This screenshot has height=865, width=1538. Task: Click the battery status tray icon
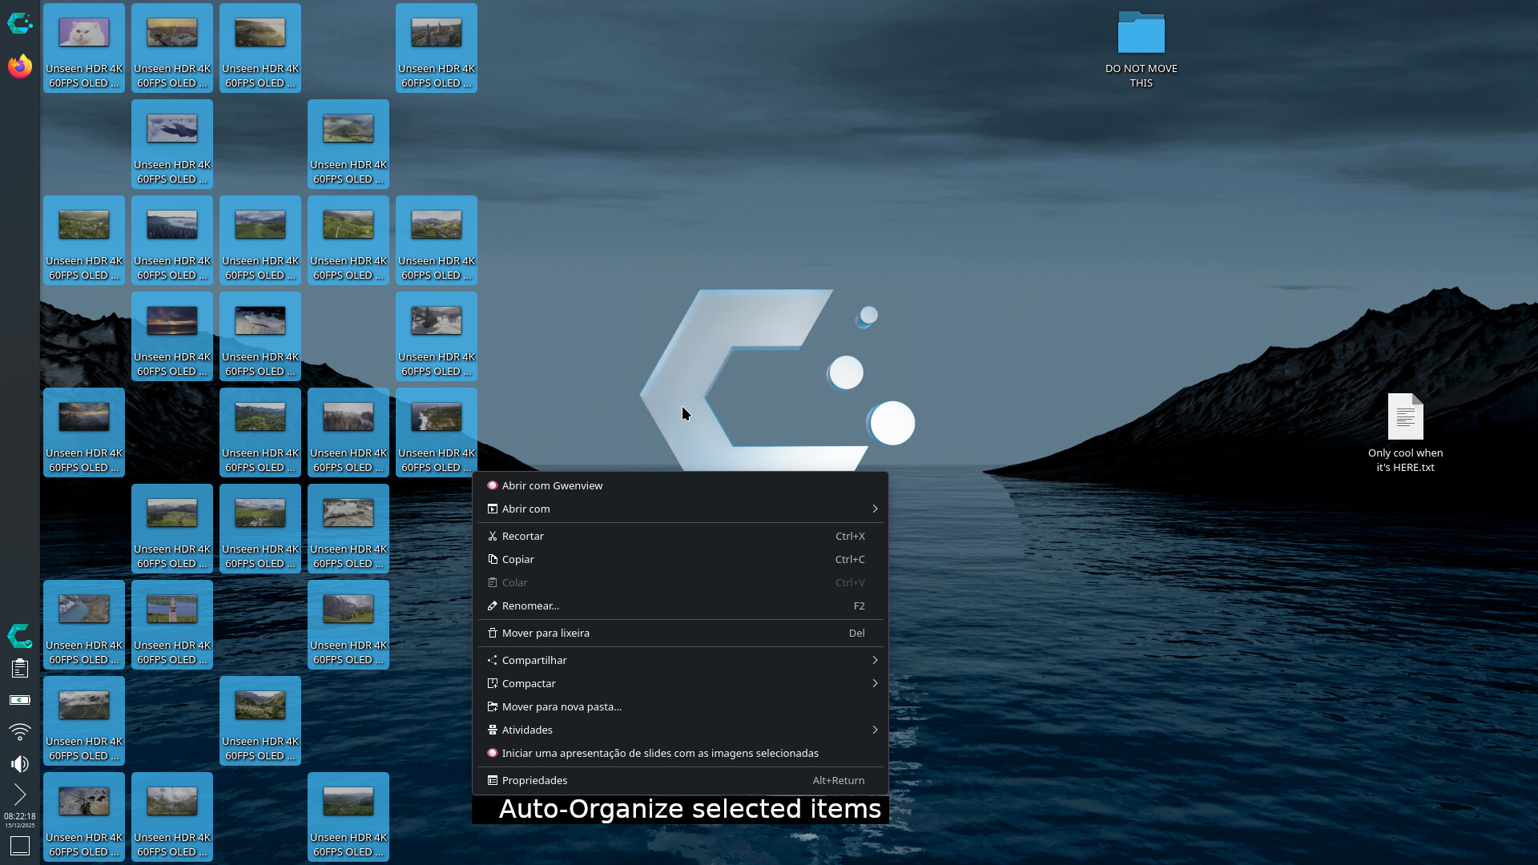(x=19, y=700)
